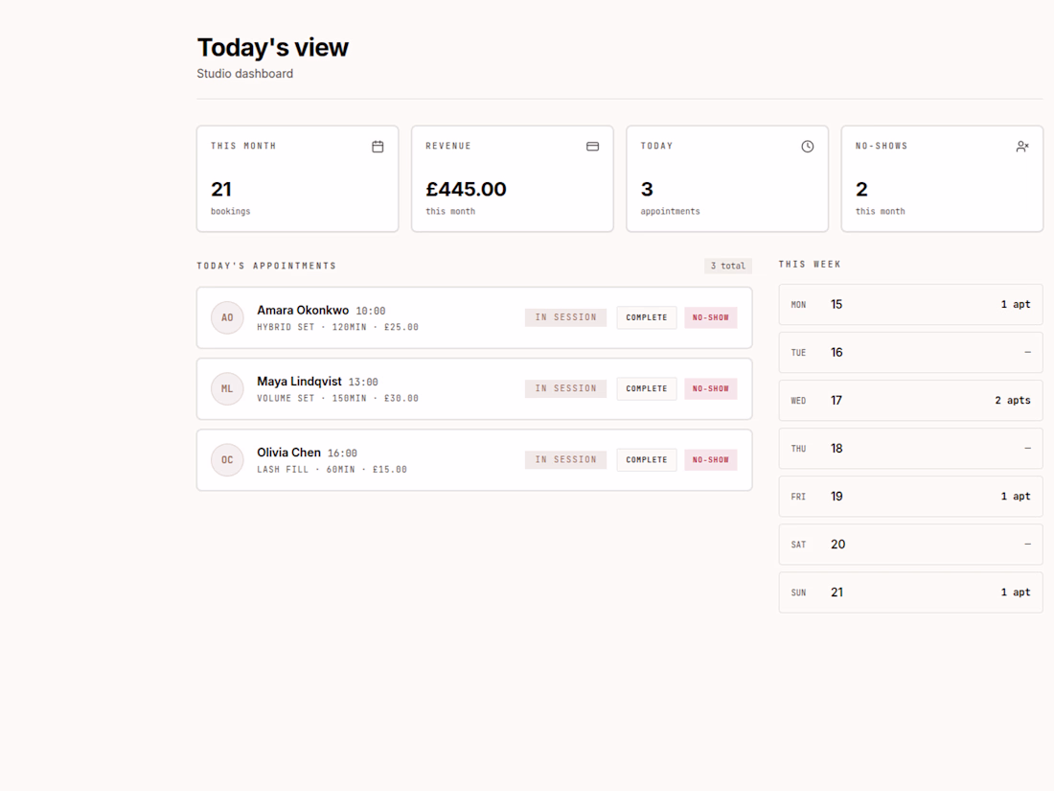1054x791 pixels.
Task: Set Olivia Chen to In Session
Action: pyautogui.click(x=565, y=460)
